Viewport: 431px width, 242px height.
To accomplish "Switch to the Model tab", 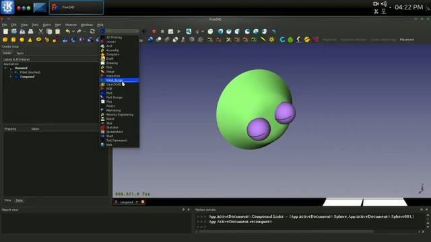I will tap(7, 53).
